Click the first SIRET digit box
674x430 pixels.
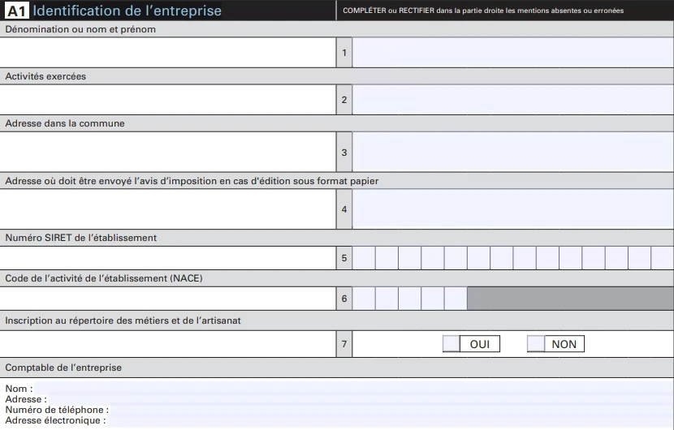tap(364, 258)
